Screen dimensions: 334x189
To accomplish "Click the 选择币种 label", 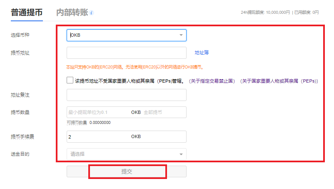I will [20, 35].
